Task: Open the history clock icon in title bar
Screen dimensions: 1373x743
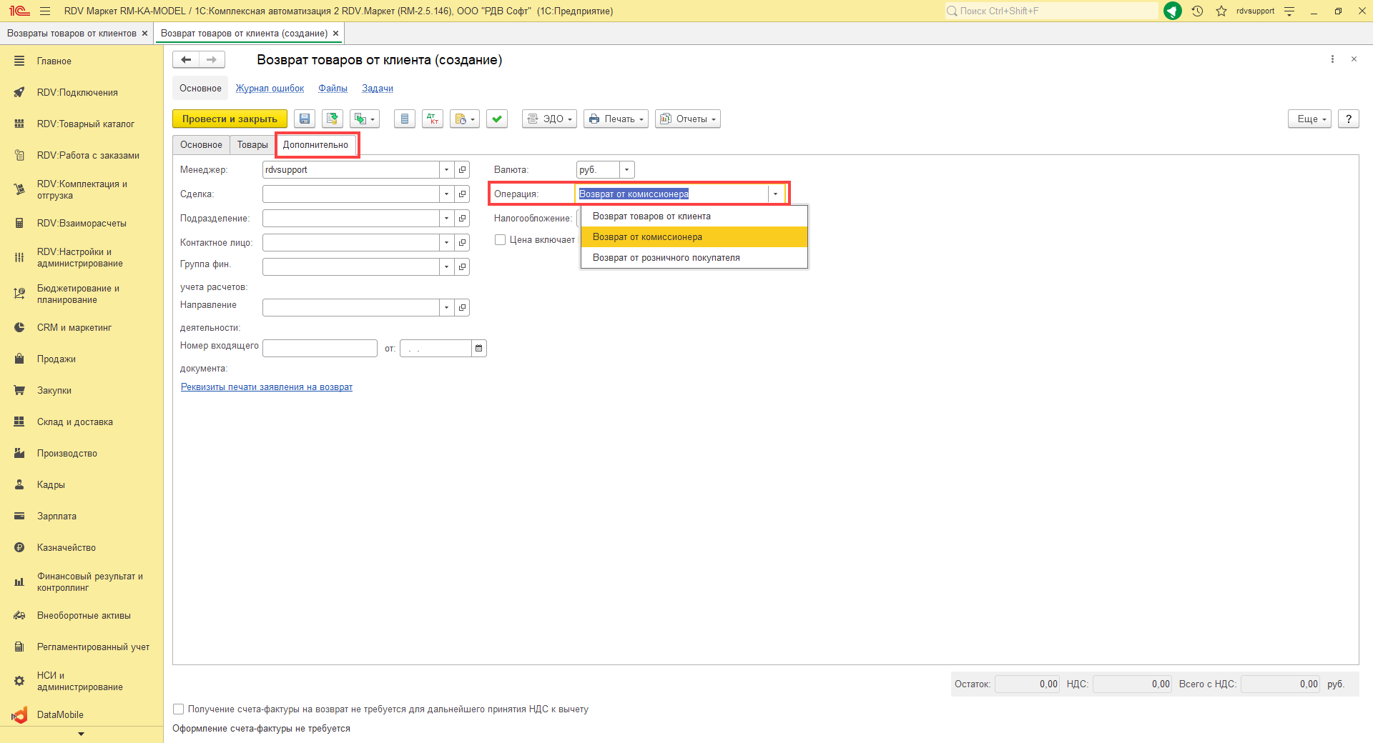Action: [x=1197, y=11]
